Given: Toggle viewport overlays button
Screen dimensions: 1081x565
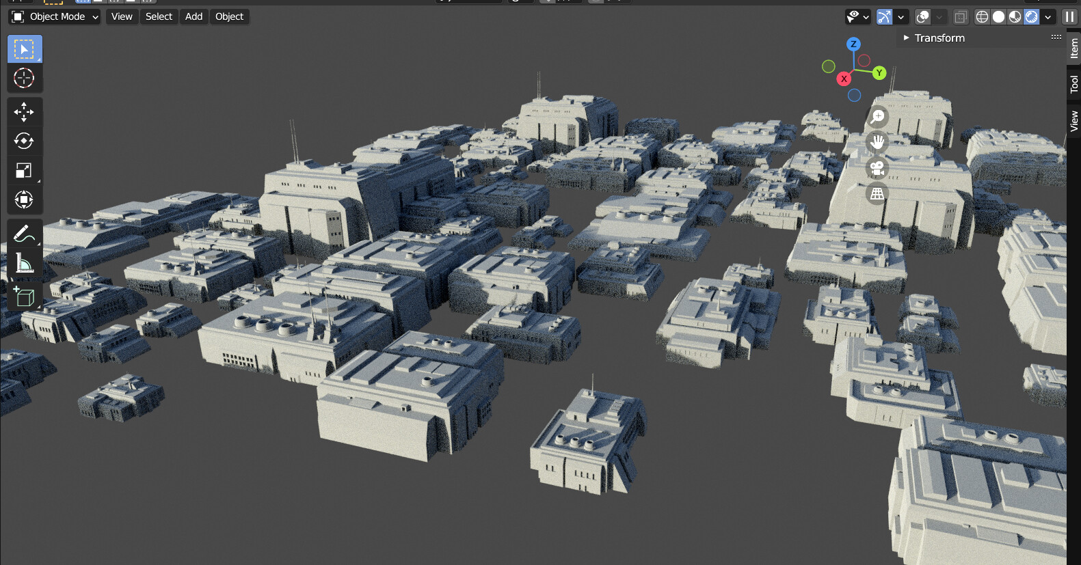Looking at the screenshot, I should tap(923, 16).
